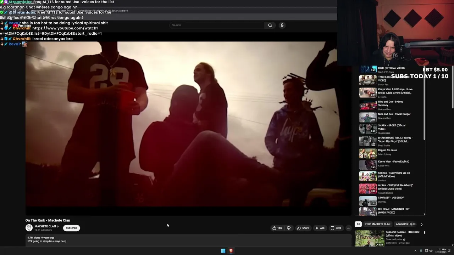Show more filter chips with right chevron
Image resolution: width=454 pixels, height=255 pixels.
pyautogui.click(x=421, y=224)
